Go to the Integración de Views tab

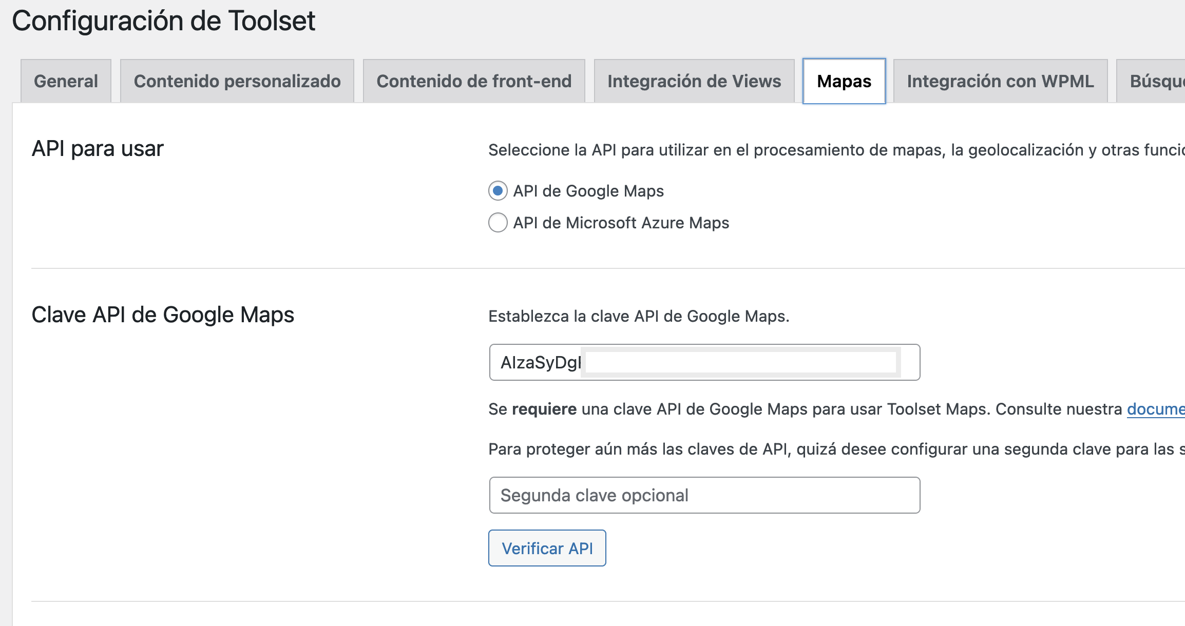694,81
